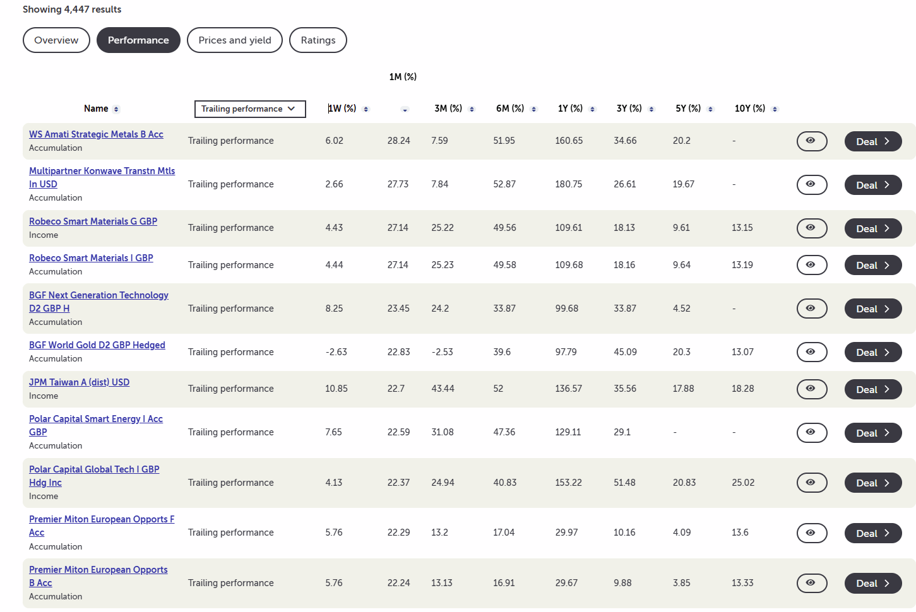Switch to the Overview tab
The image size is (916, 612).
click(x=56, y=40)
